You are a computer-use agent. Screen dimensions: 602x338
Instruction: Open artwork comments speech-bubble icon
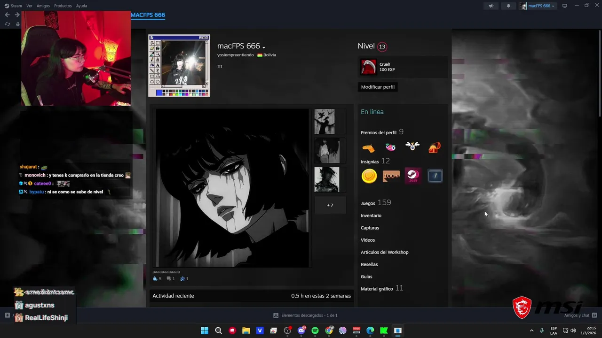[169, 278]
